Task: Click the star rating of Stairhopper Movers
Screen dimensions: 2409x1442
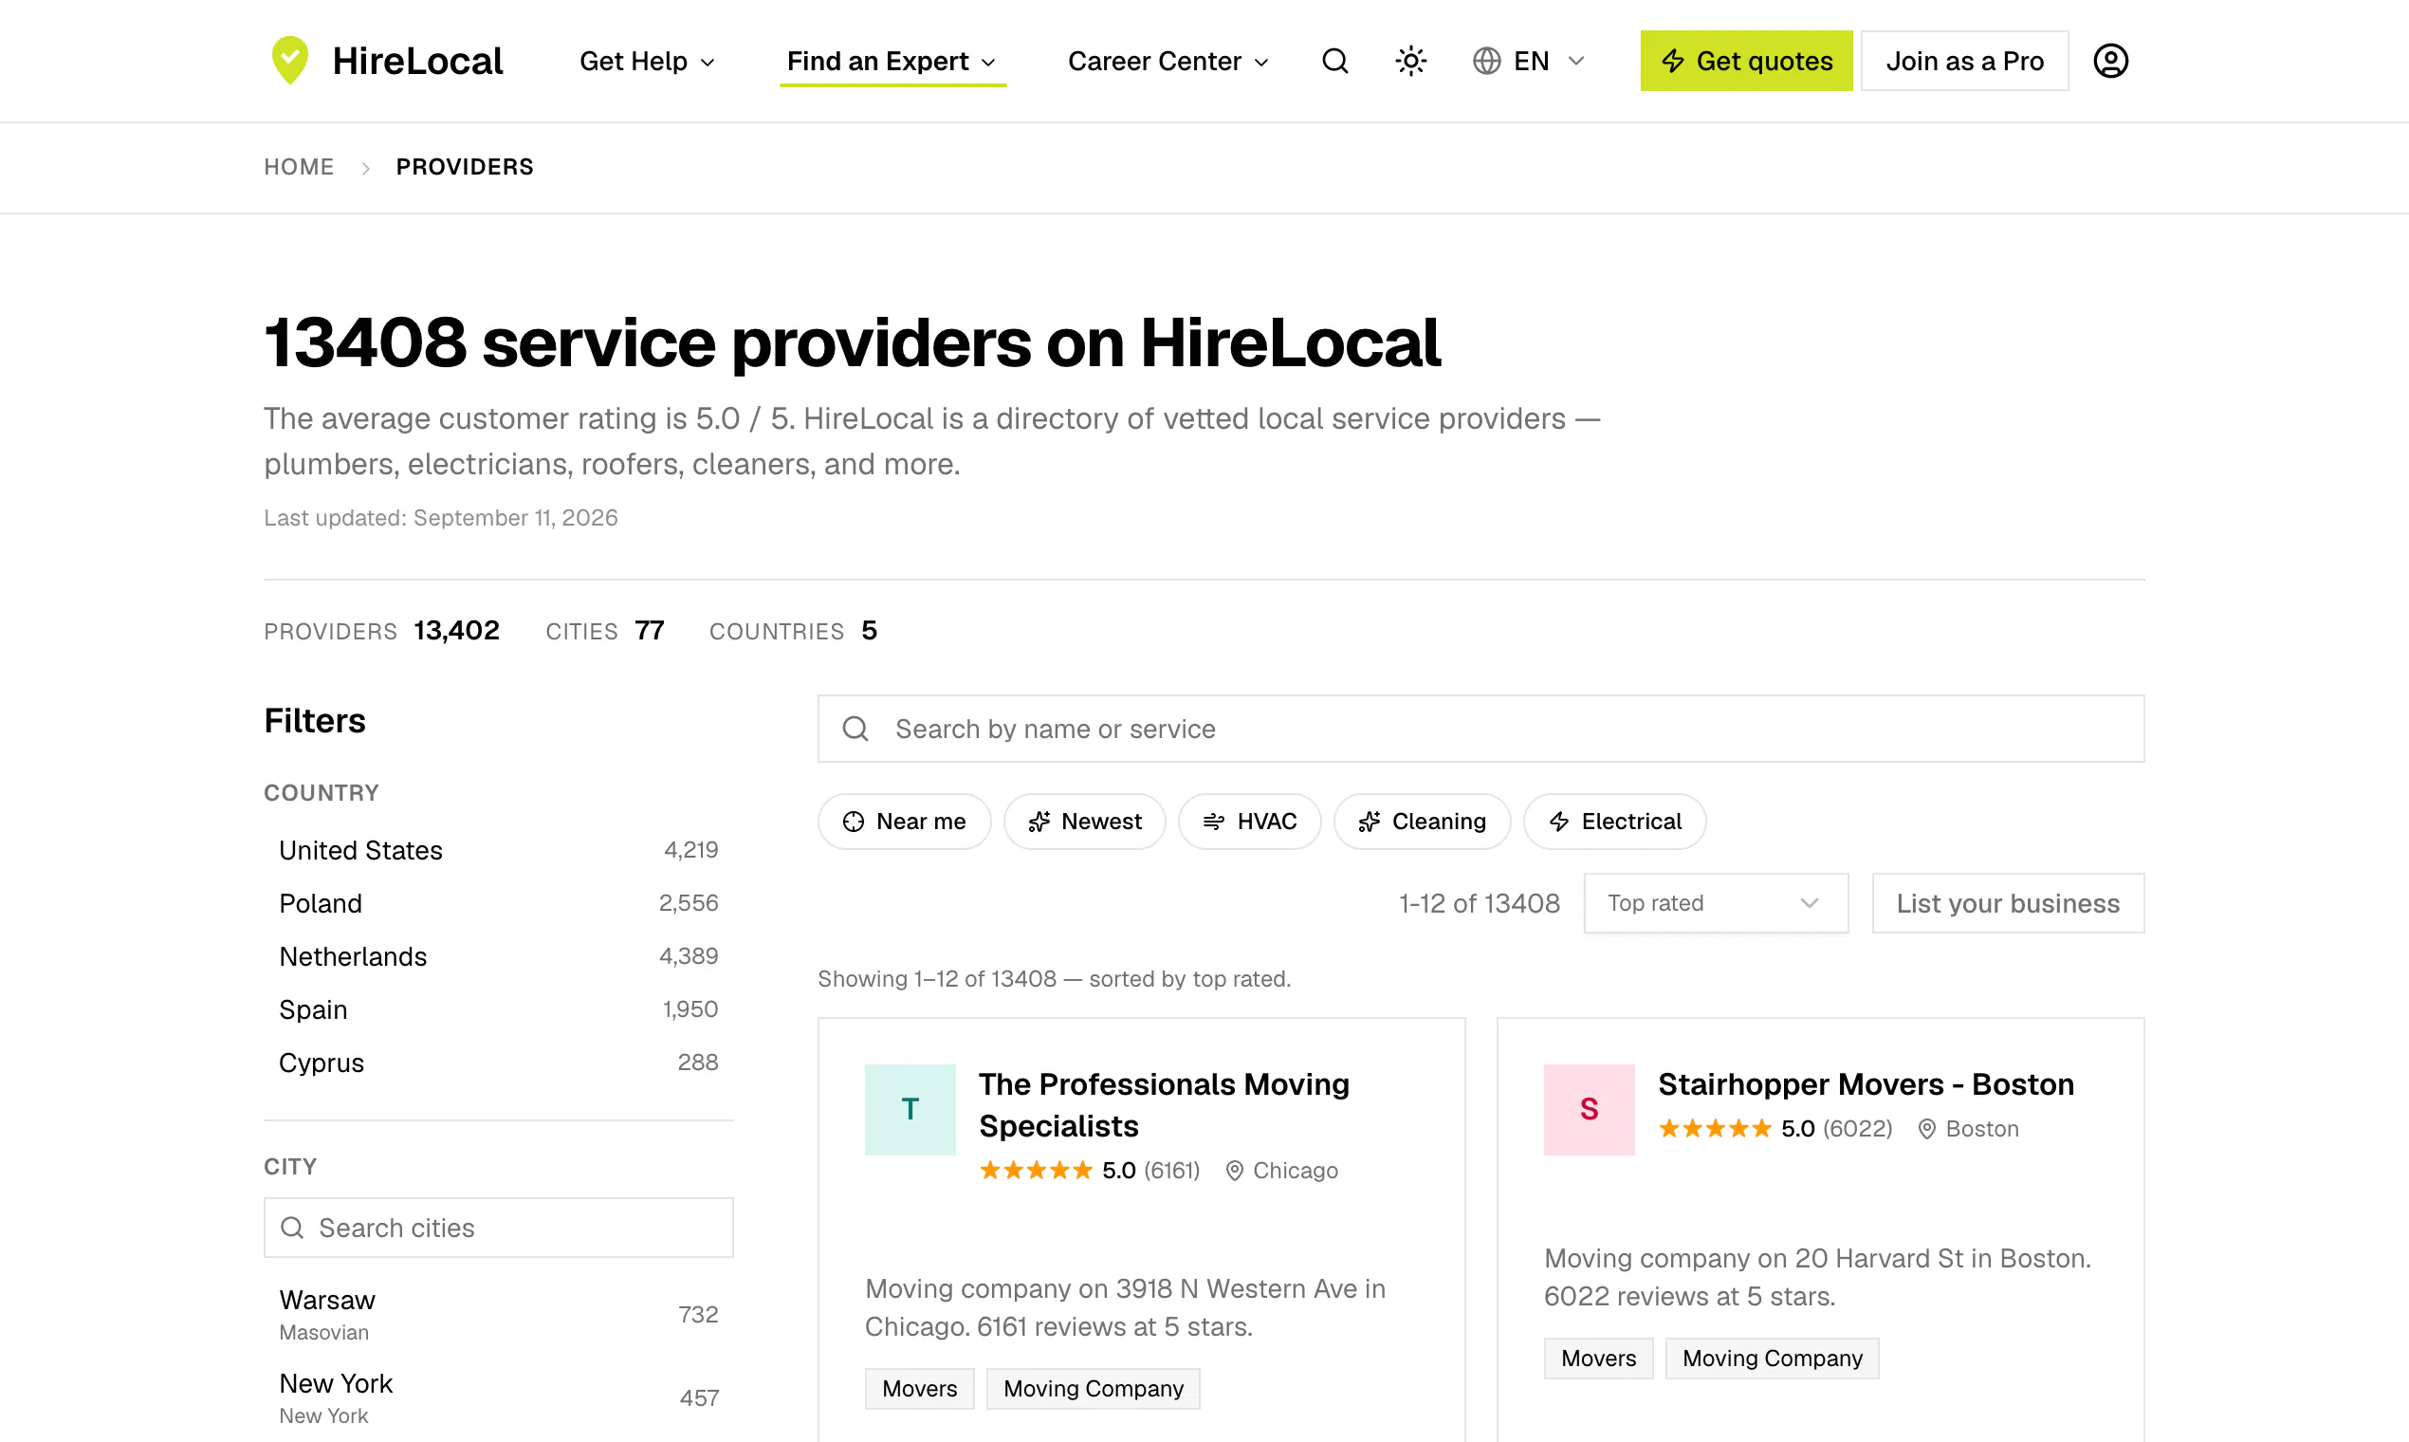Action: tap(1715, 1128)
